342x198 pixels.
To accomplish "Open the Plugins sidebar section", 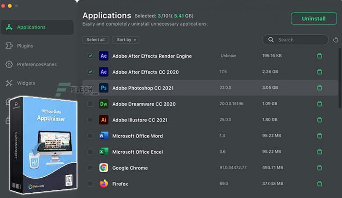I will click(25, 46).
